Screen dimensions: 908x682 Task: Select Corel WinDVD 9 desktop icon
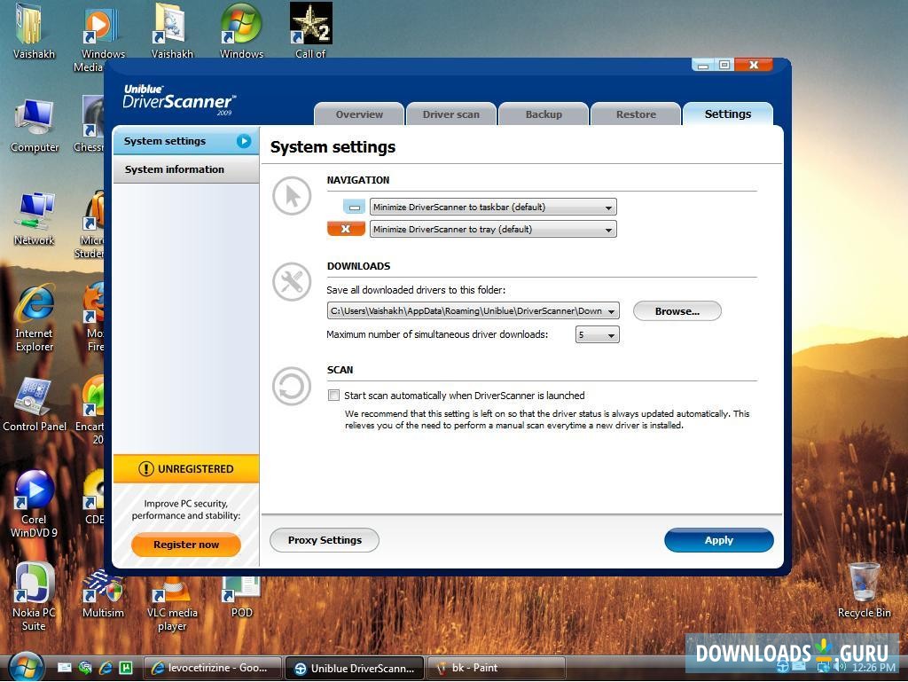tap(35, 505)
